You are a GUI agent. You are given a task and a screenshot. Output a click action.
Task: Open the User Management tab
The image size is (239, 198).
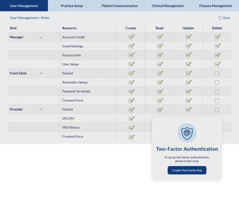24,5
